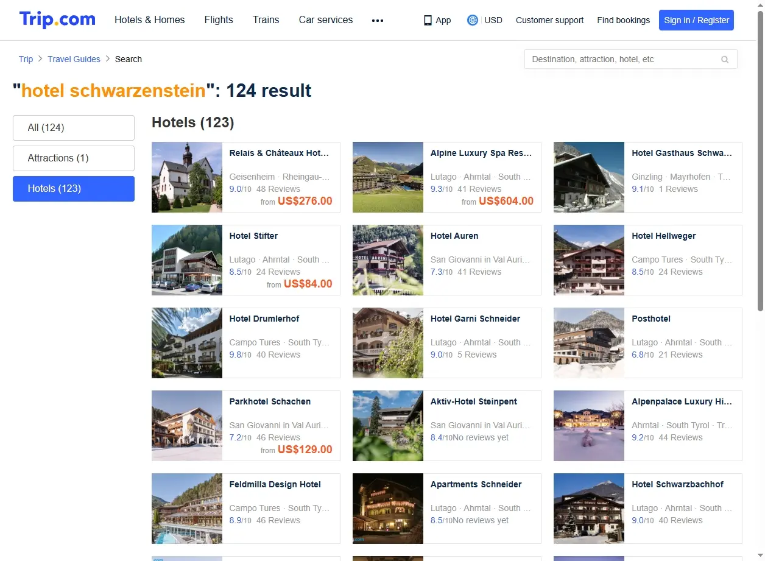Click Aktiv-Hotel Steinpent title

pos(474,401)
